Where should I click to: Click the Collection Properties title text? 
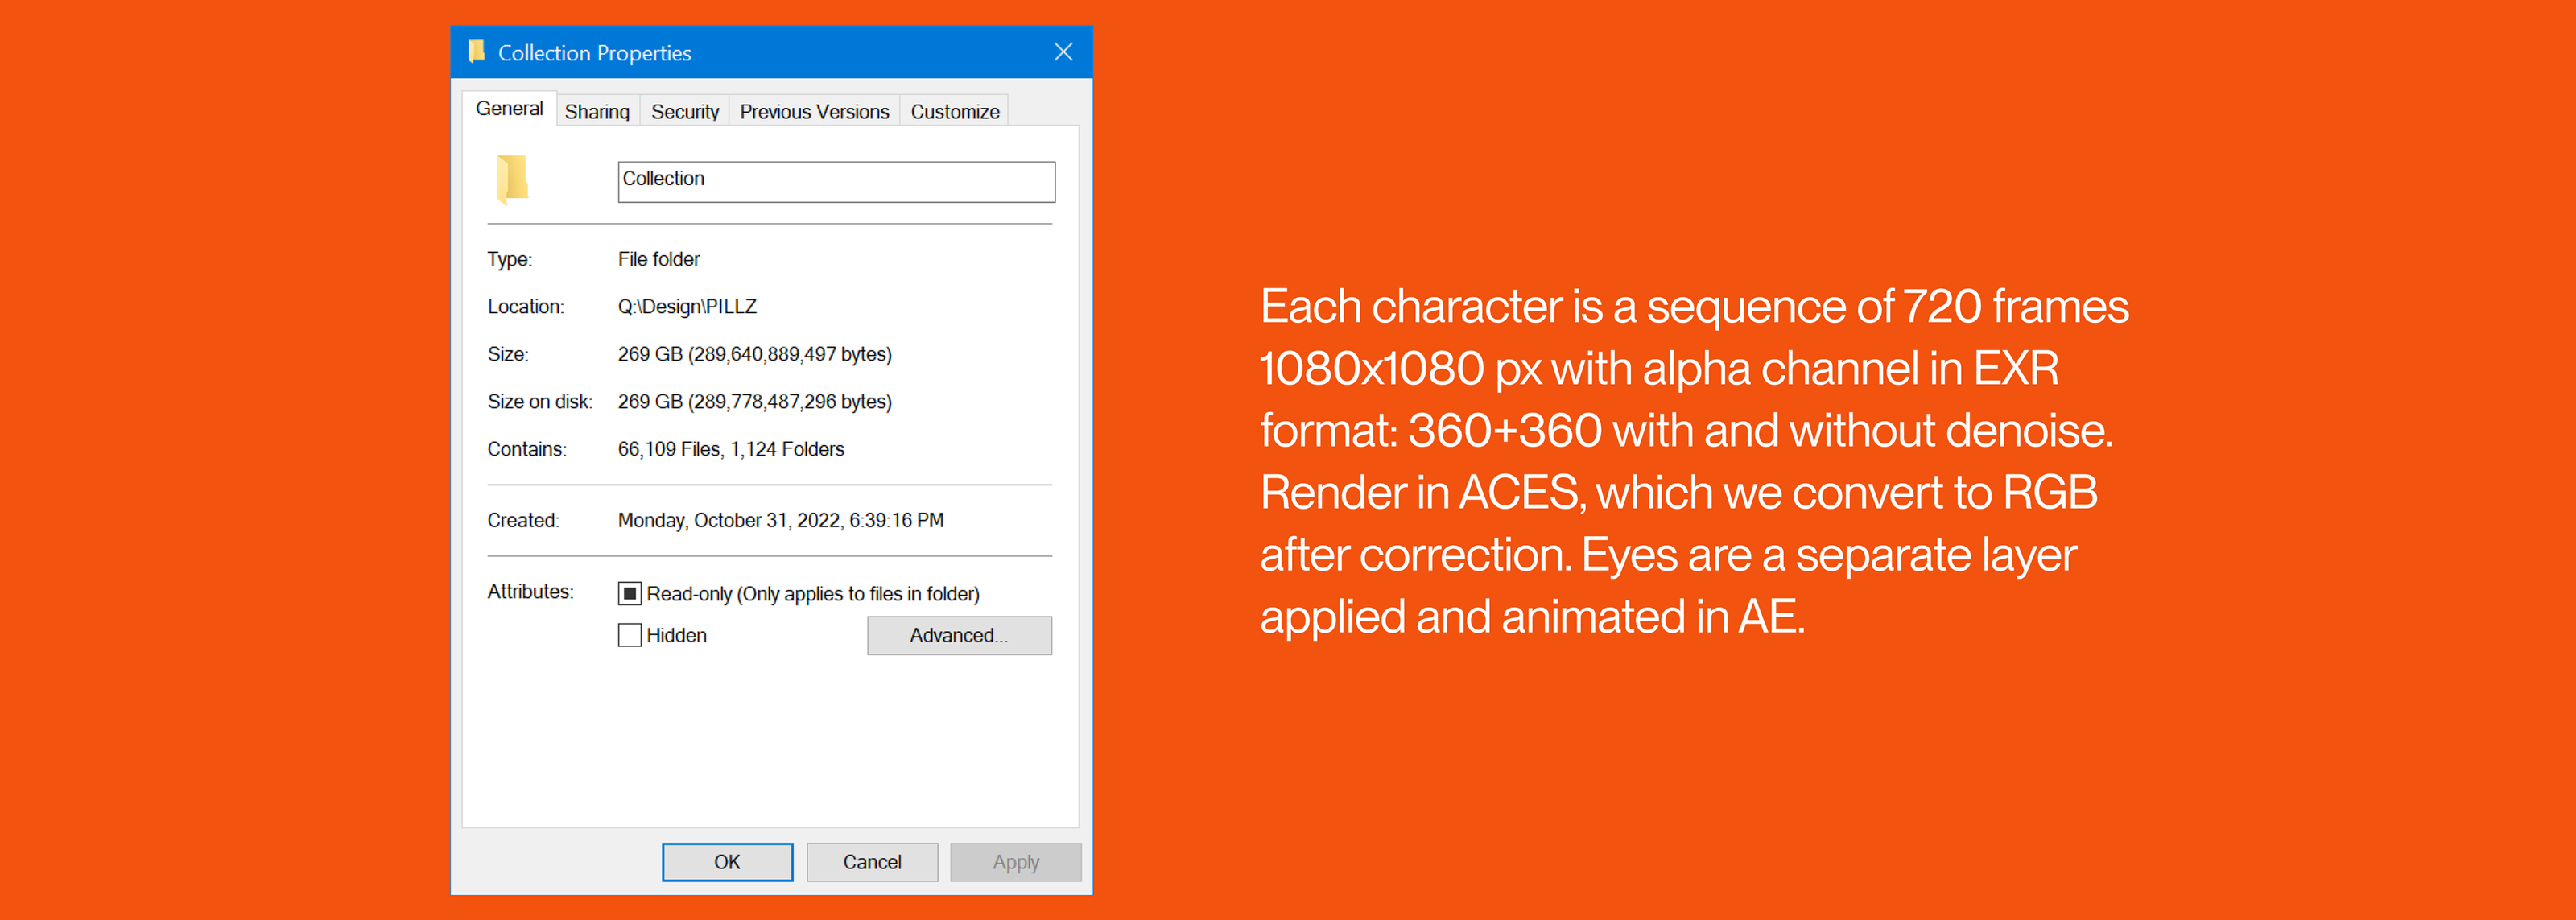[x=594, y=53]
